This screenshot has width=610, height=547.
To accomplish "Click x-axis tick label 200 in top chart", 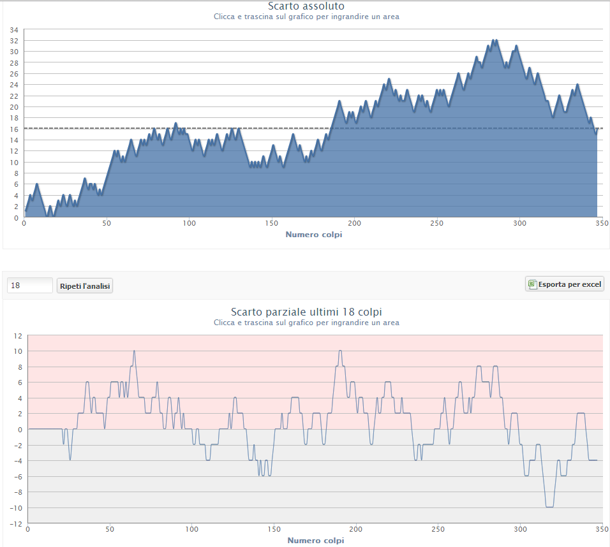I will (x=355, y=224).
